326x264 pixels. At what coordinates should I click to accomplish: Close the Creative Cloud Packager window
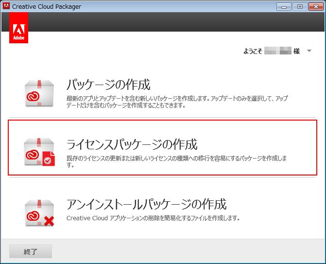316,7
